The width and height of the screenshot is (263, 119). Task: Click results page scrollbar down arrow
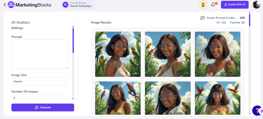(x=250, y=114)
